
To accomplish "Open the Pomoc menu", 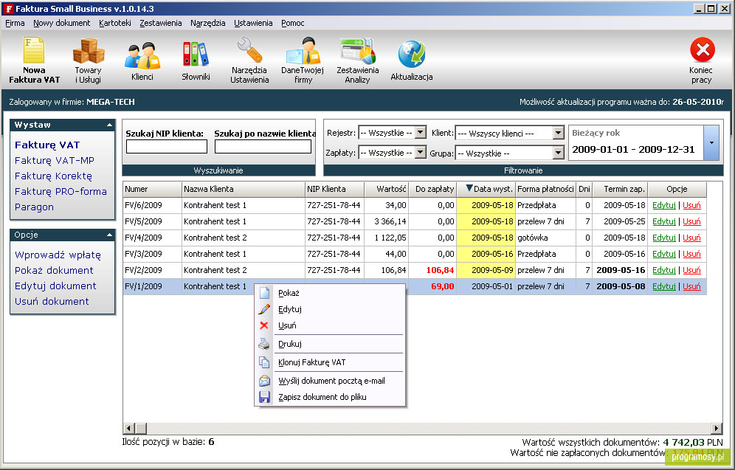I will (x=292, y=23).
